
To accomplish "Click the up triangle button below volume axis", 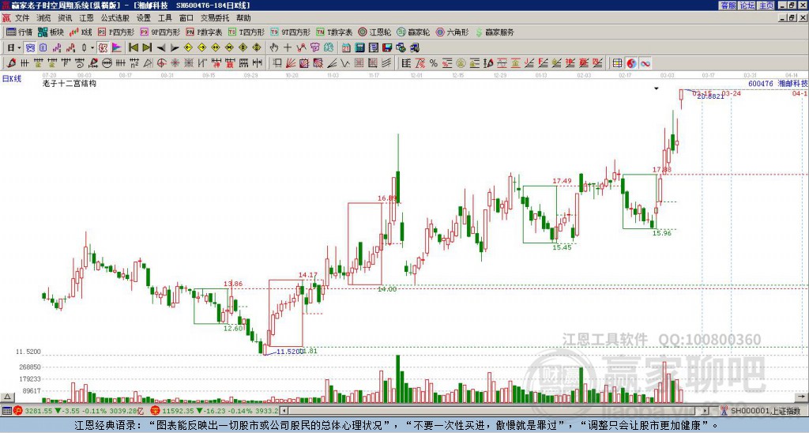I will 7,397.
